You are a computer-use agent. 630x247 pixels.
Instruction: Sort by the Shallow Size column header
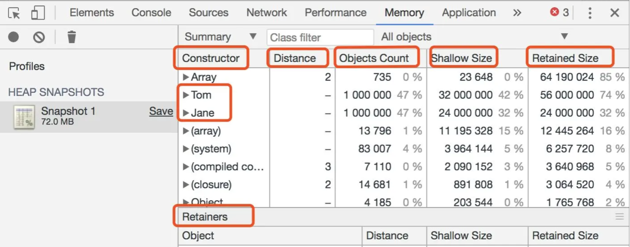point(461,58)
